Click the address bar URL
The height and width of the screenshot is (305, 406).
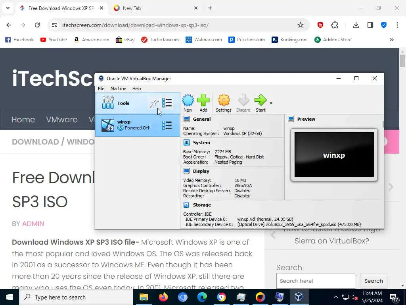point(136,25)
